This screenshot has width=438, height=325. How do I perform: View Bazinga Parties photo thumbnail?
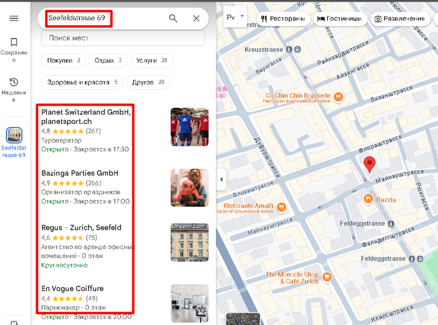(189, 188)
